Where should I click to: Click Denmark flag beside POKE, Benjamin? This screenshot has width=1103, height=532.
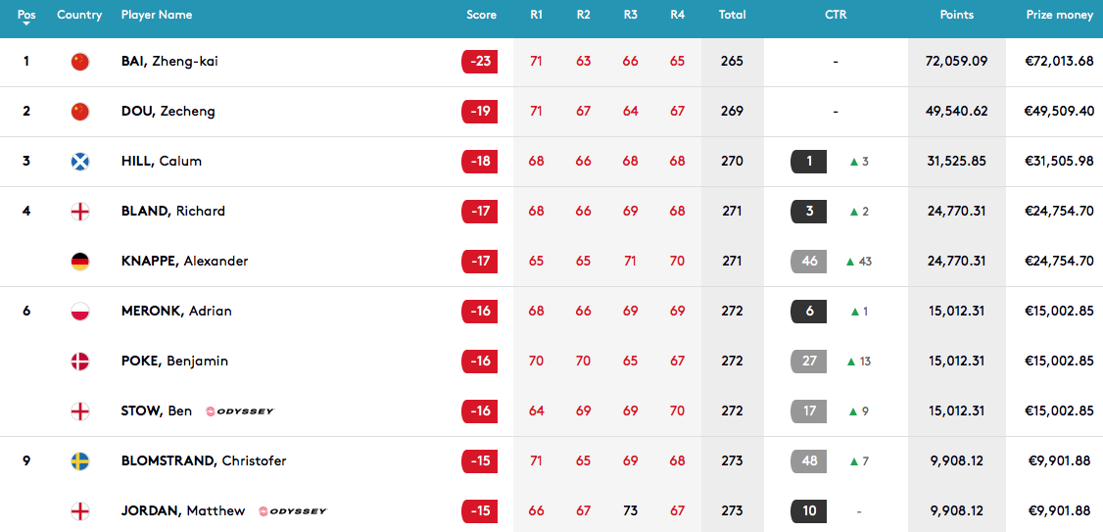tap(80, 361)
